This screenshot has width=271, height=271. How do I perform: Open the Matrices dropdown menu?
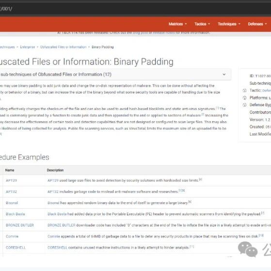(177, 24)
